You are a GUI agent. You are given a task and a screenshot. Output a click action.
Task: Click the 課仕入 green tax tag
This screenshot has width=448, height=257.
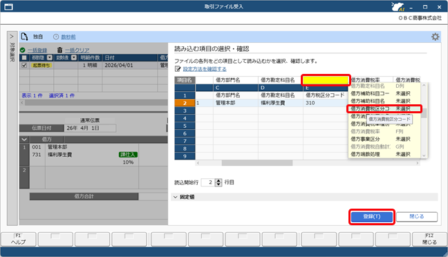[x=128, y=155]
